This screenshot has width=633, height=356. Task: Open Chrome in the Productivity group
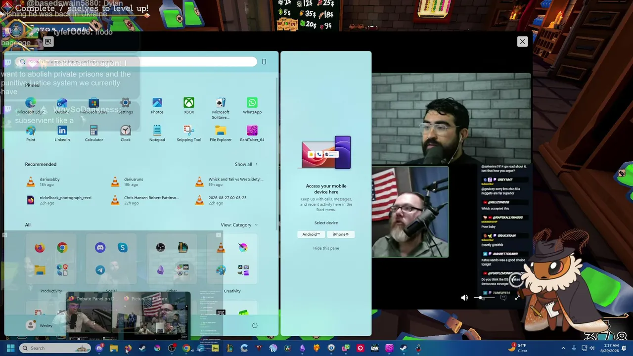tap(62, 248)
